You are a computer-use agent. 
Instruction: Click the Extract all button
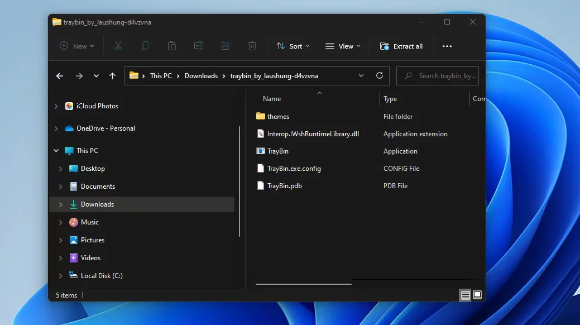coord(401,46)
